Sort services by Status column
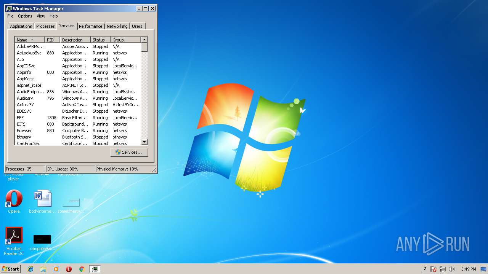 tap(100, 40)
